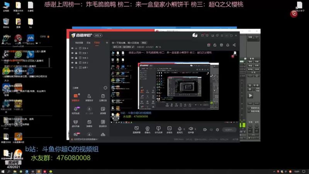This screenshot has width=309, height=174.
Task: Open toolbox more options circle icon
Action: (x=105, y=88)
